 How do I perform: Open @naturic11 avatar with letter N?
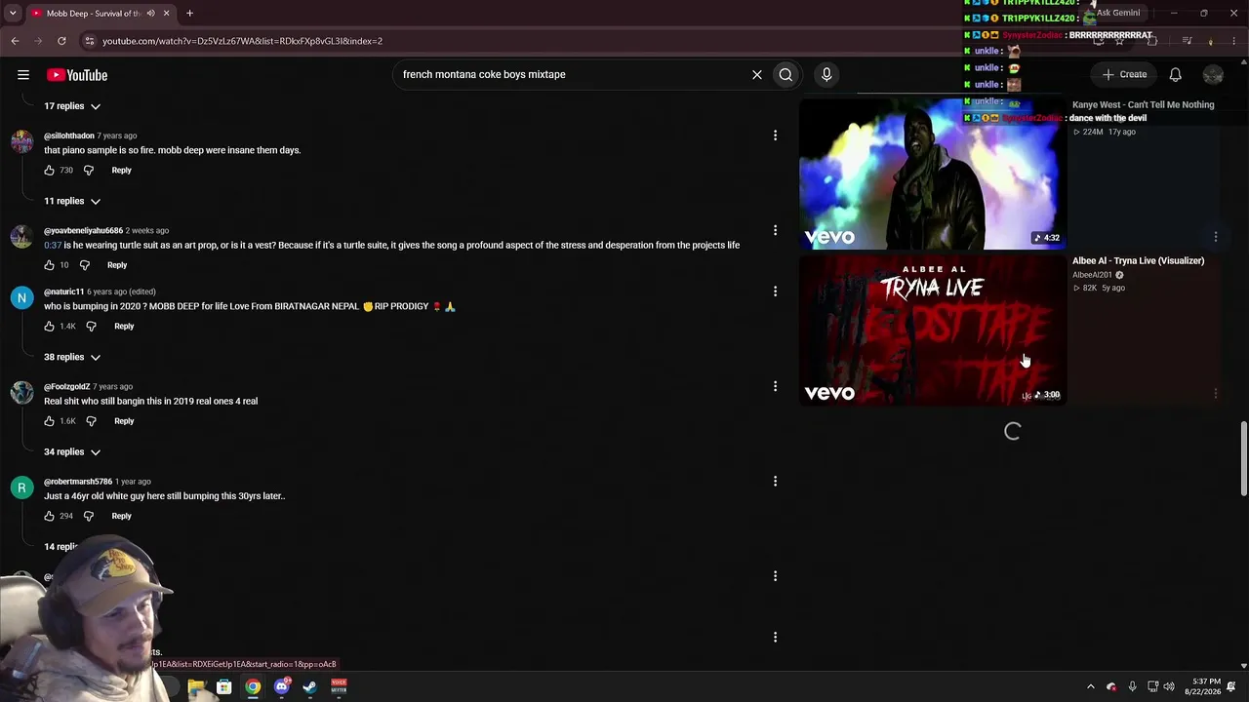pyautogui.click(x=21, y=298)
